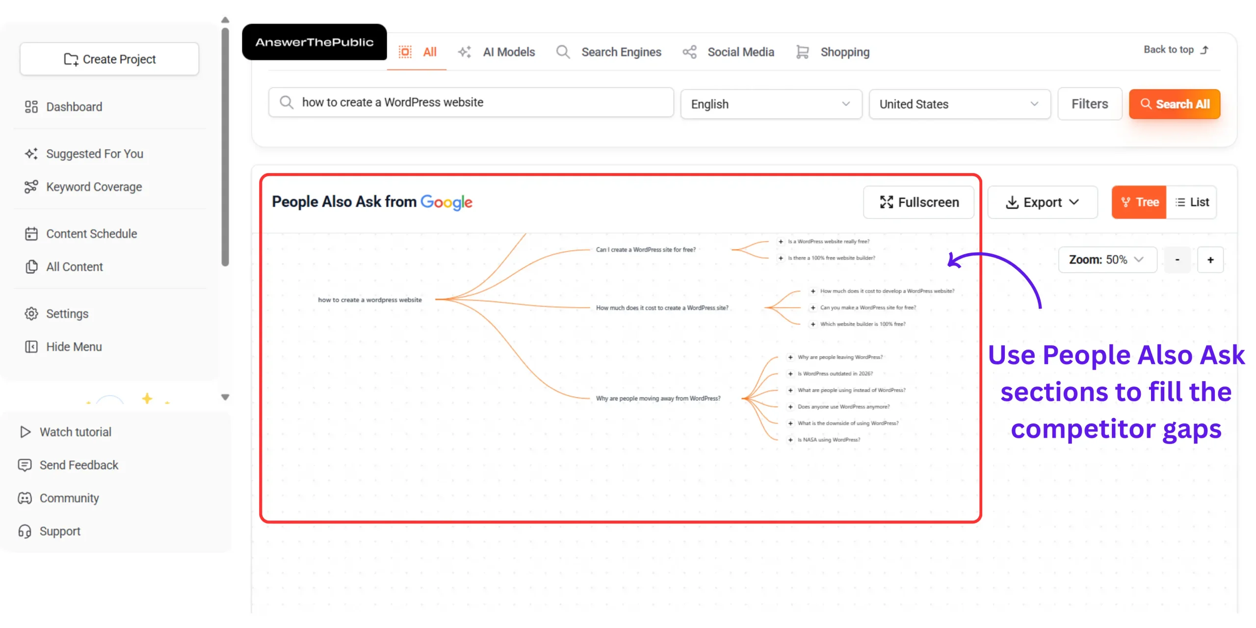Click the magnifier icon in search field

[287, 102]
